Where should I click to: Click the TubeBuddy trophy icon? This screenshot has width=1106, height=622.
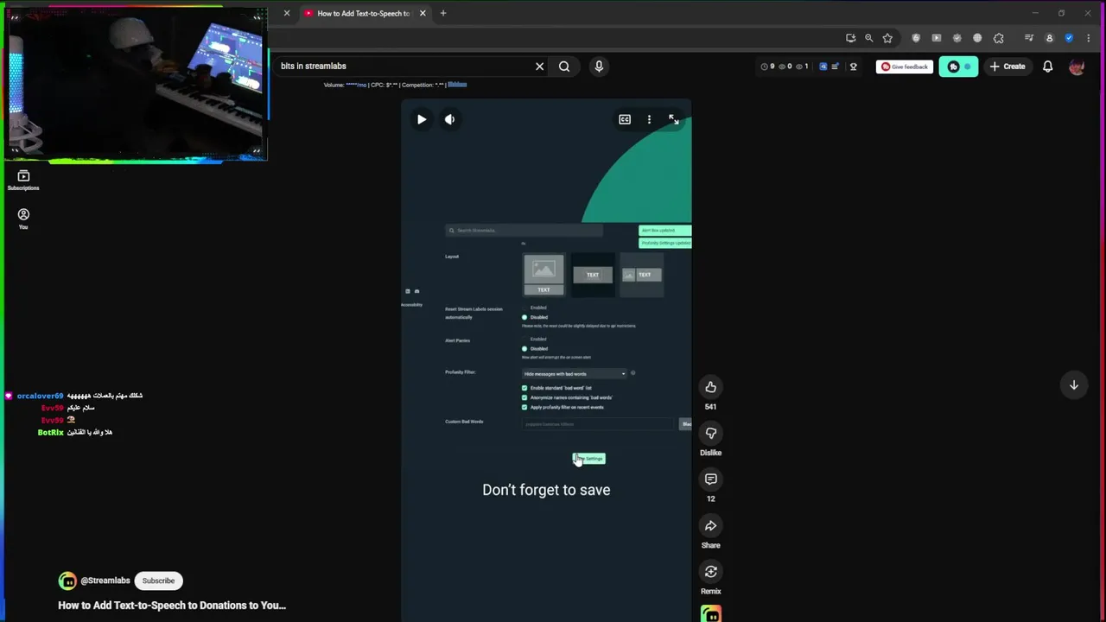pos(853,67)
